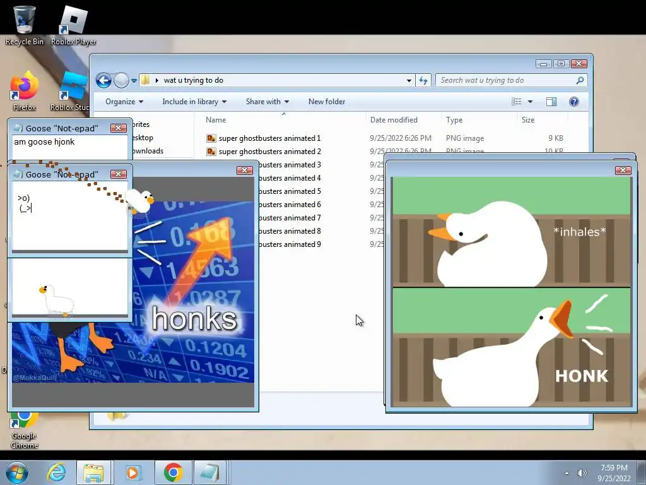This screenshot has height=485, width=646.
Task: Open Google Chrome desktop shortcut
Action: 24,430
